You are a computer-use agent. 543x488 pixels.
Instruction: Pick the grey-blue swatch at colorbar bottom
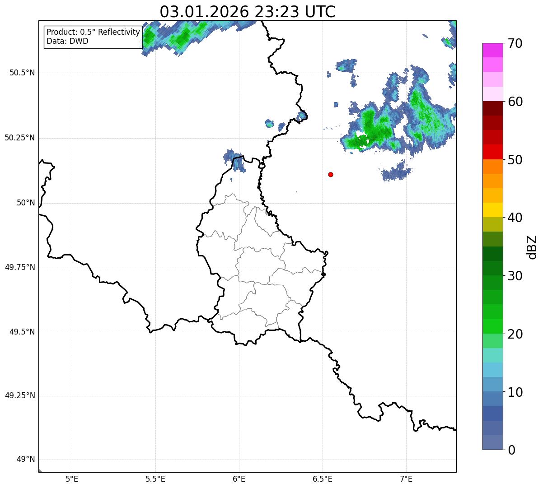(x=492, y=442)
